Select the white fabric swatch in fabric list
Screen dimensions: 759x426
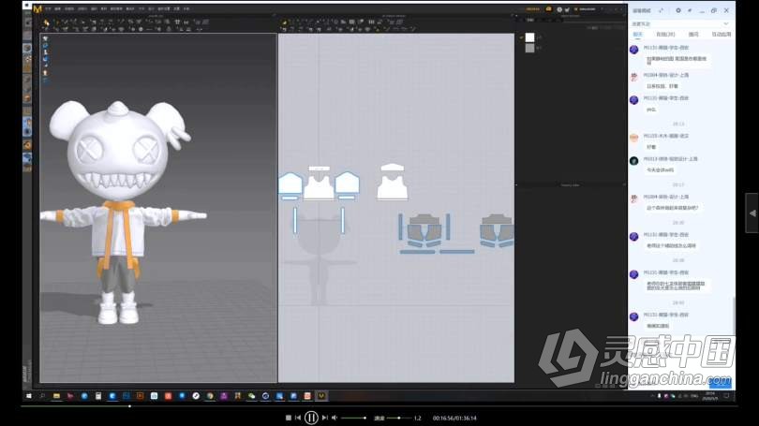pos(530,37)
